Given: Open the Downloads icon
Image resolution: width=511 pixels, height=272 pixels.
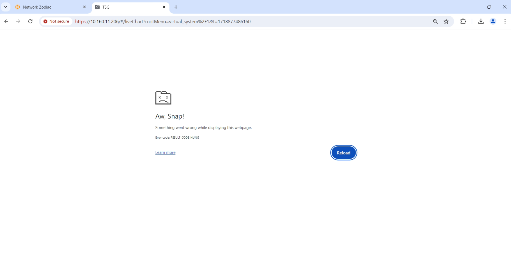Looking at the screenshot, I should [481, 21].
